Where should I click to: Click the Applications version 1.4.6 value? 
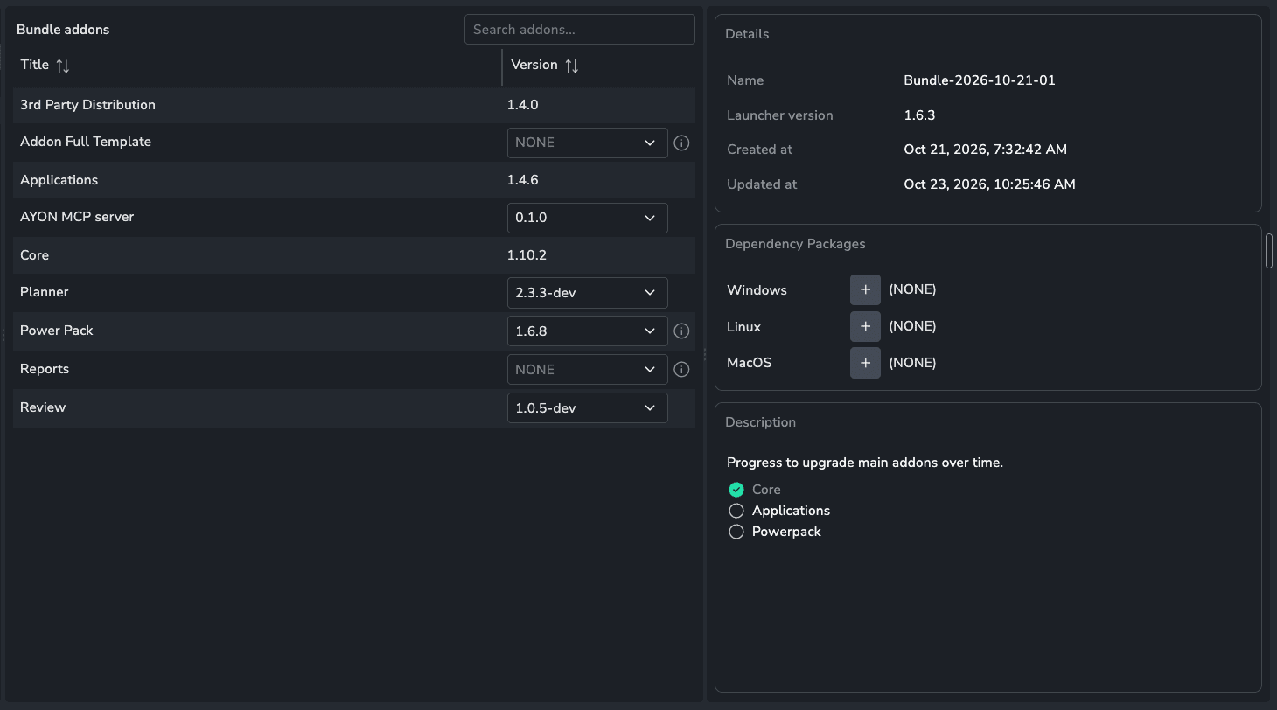coord(523,180)
